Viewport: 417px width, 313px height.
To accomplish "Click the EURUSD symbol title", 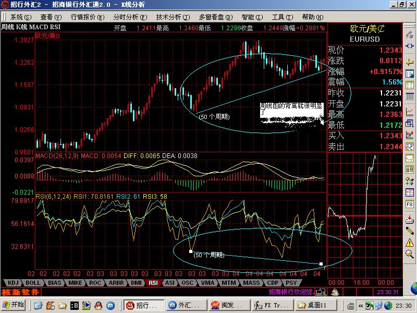I will [x=364, y=39].
